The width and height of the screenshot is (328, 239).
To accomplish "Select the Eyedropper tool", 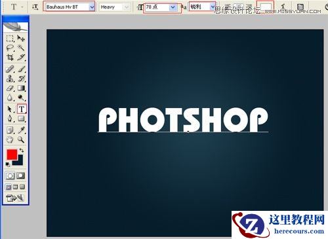I will click(x=21, y=130).
